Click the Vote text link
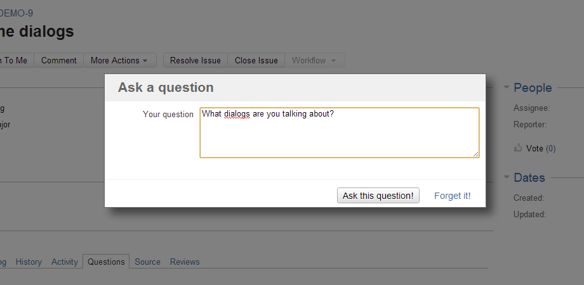Image resolution: width=584 pixels, height=285 pixels. tap(534, 148)
